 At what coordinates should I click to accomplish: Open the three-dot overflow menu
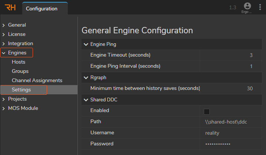(x=260, y=8)
